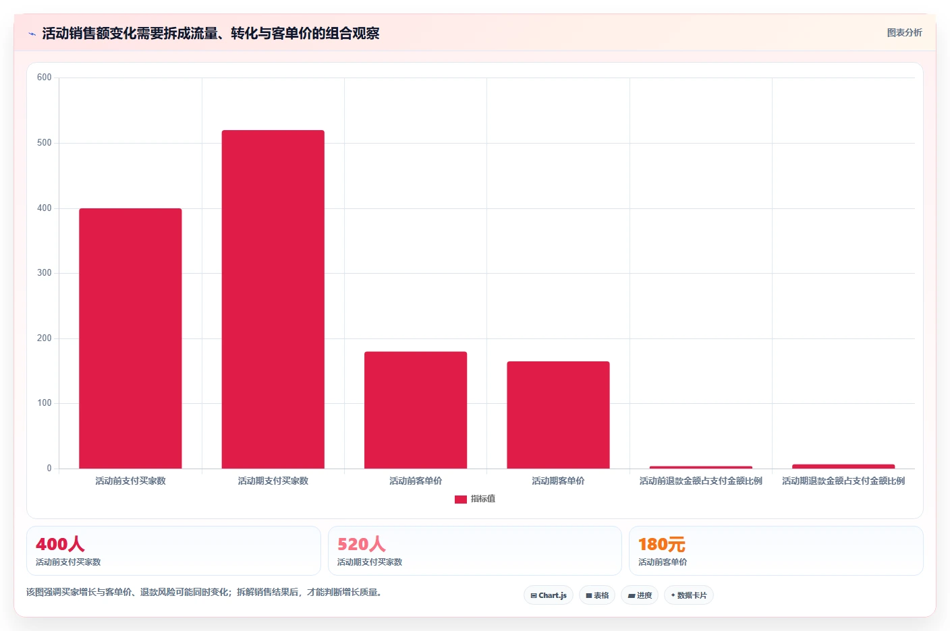950x631 pixels.
Task: Click the thin 活动前退款金额占支付金额比例 bar
Action: pyautogui.click(x=701, y=467)
